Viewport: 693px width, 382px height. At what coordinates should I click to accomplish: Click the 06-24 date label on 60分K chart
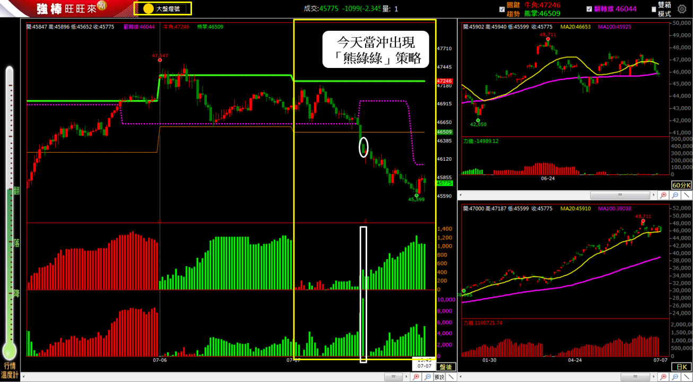click(x=548, y=178)
